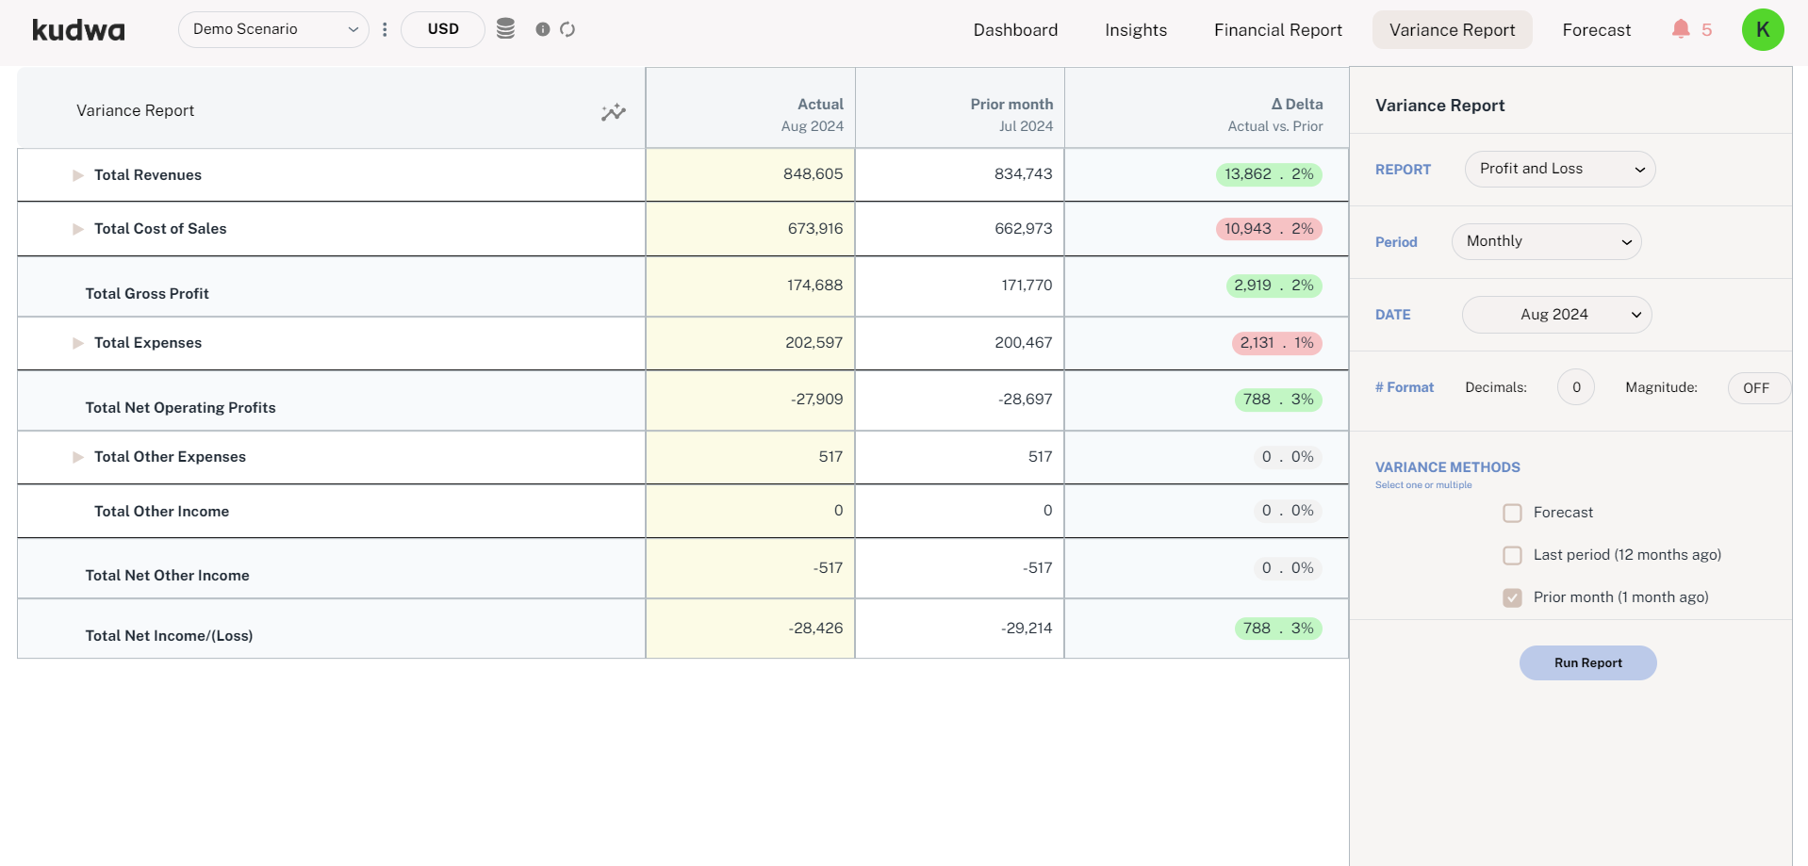Viewport: 1808px width, 866px height.
Task: Open the three-dot scenario options menu
Action: pyautogui.click(x=385, y=29)
